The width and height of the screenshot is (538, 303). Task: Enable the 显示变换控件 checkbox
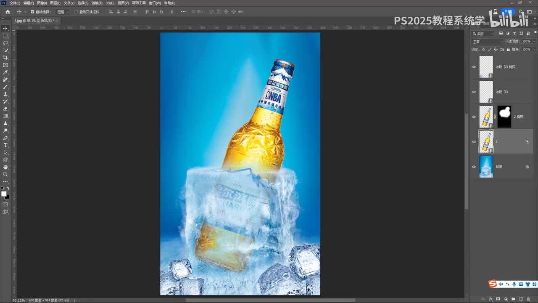(76, 12)
